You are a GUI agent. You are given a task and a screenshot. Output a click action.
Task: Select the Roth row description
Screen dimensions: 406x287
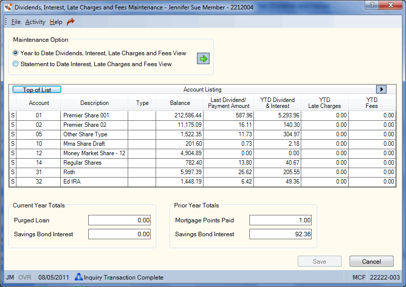pyautogui.click(x=94, y=172)
